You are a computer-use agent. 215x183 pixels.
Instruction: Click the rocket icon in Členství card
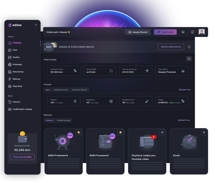click(147, 71)
